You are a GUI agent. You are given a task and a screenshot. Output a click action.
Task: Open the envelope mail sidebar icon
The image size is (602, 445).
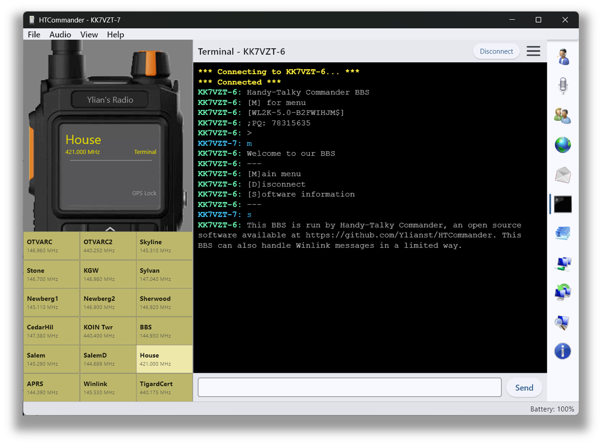(563, 175)
